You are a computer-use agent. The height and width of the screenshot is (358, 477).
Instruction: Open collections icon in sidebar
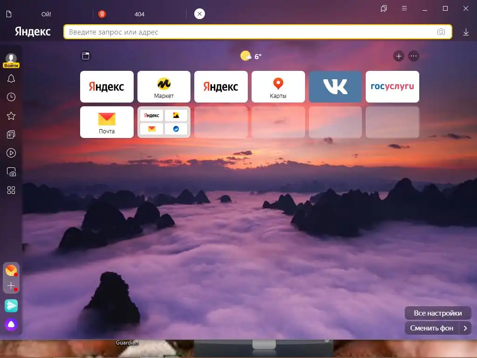(11, 134)
